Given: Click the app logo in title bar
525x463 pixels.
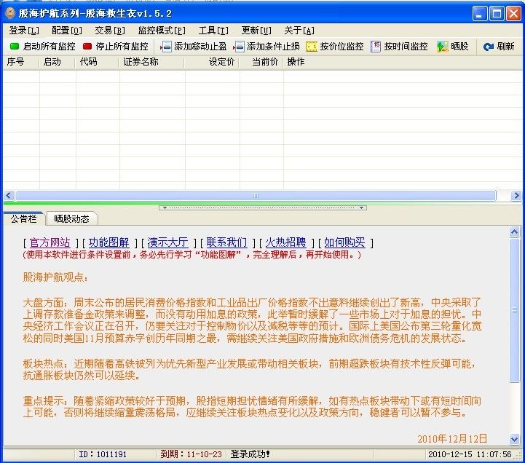Looking at the screenshot, I should click(x=10, y=13).
